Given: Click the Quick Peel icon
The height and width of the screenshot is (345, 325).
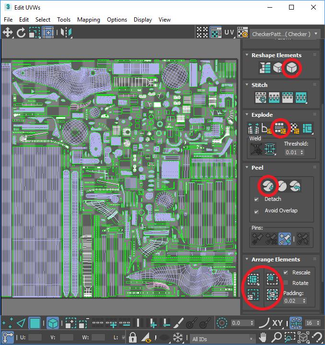Looking at the screenshot, I should tap(268, 186).
